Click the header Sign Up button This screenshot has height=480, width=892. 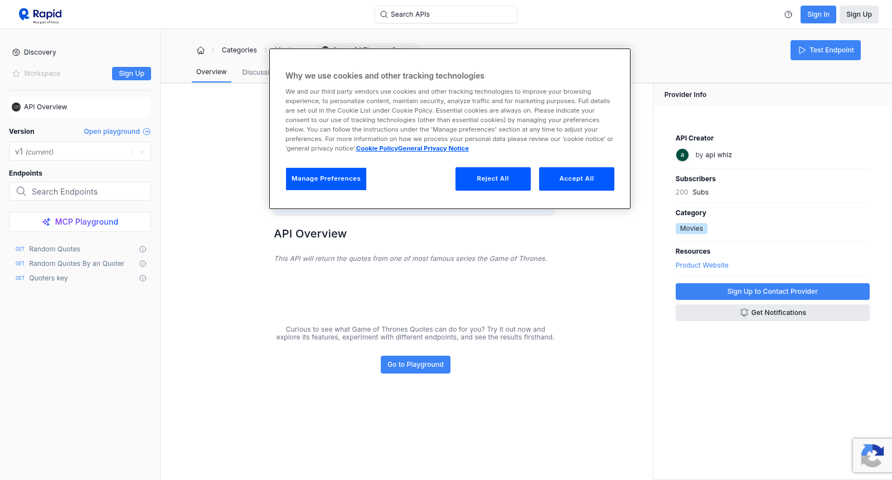[859, 14]
